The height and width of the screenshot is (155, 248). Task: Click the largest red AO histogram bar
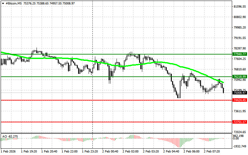click(x=179, y=143)
